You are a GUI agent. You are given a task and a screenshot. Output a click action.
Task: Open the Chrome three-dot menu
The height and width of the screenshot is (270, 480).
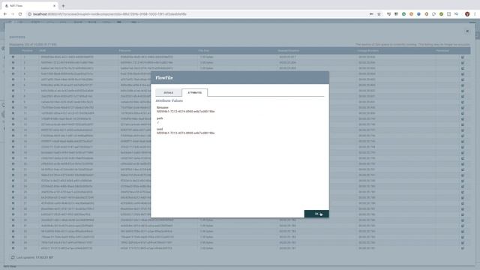(x=475, y=14)
